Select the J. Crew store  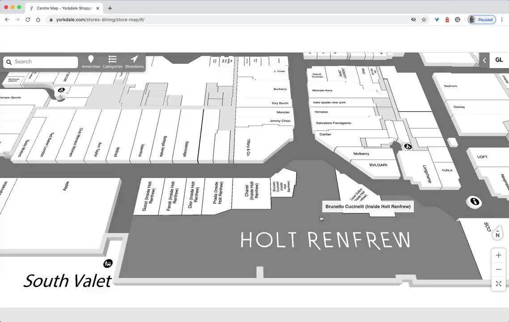279,71
